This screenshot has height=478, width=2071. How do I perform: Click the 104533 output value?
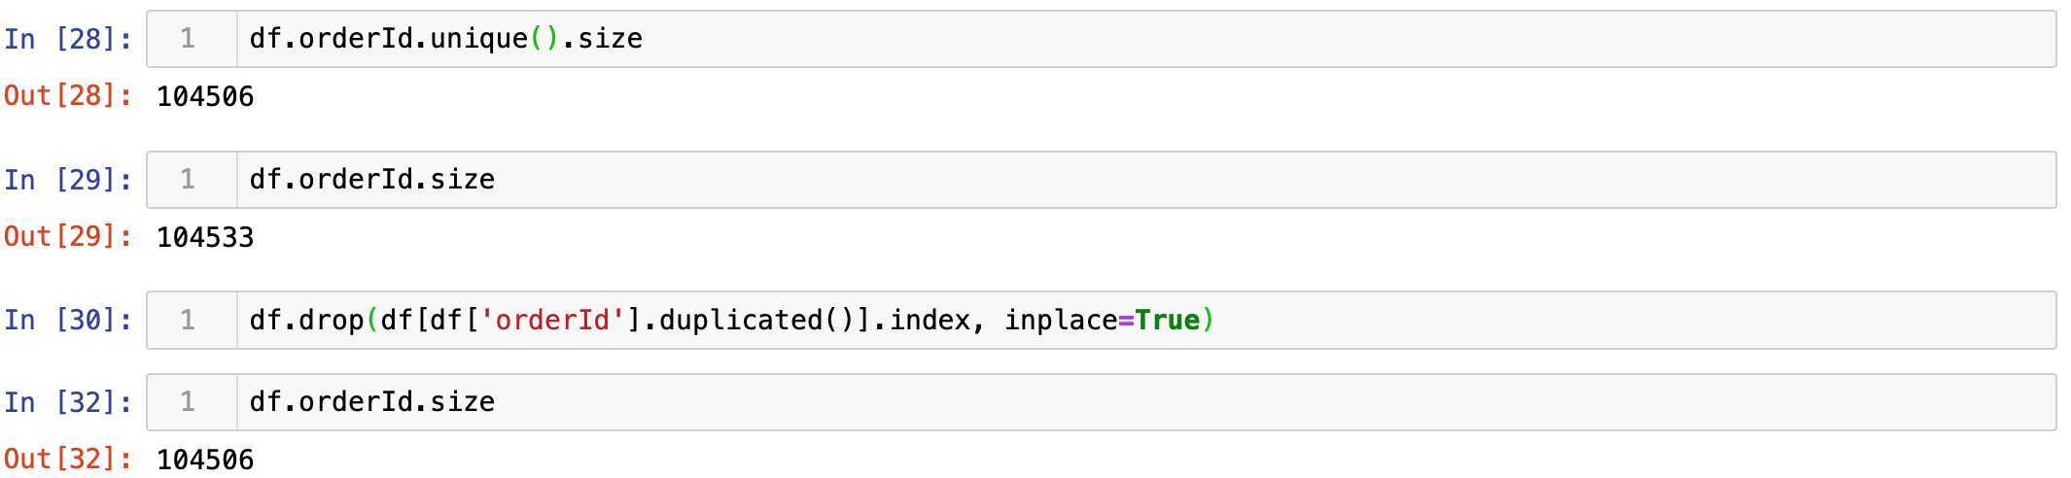click(205, 238)
